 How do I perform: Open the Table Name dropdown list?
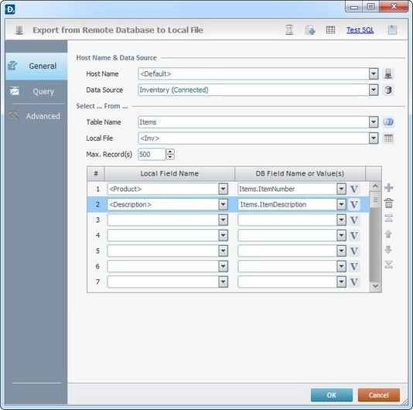(x=374, y=122)
